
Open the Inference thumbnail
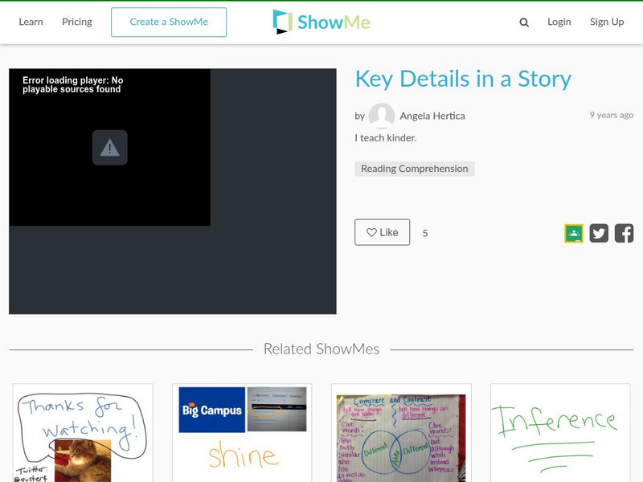point(560,433)
